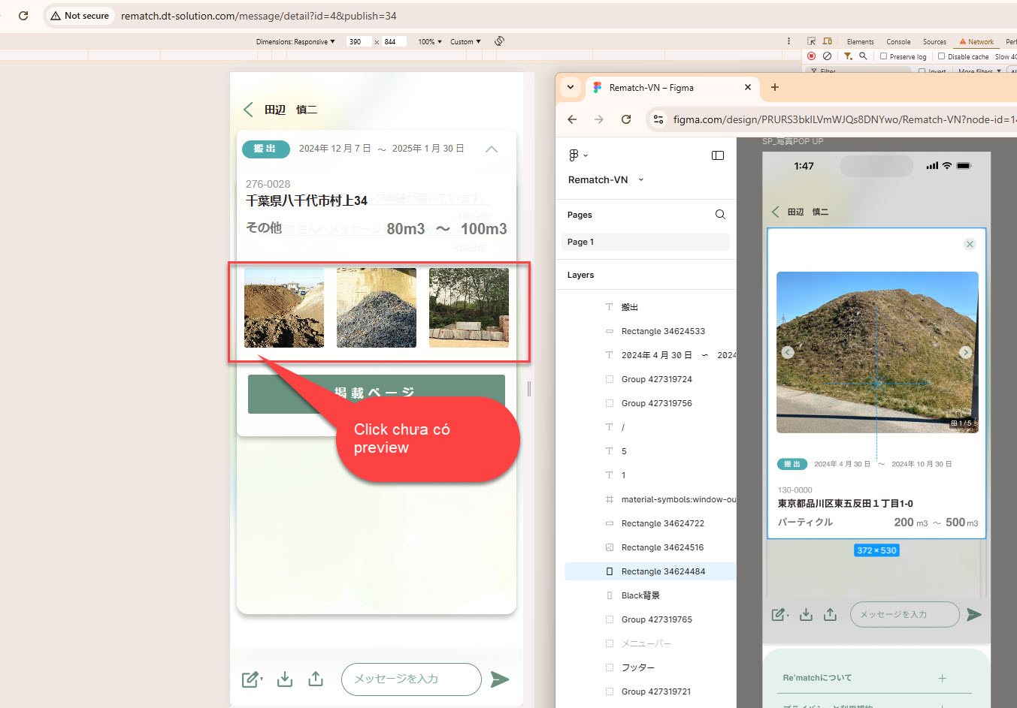Screen dimensions: 1017x708
Task: Toggle Figma sidebar panel icon
Action: click(x=717, y=155)
